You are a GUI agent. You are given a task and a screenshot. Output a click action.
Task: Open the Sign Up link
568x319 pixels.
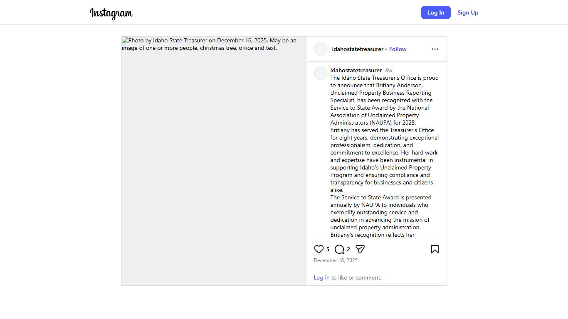(468, 12)
